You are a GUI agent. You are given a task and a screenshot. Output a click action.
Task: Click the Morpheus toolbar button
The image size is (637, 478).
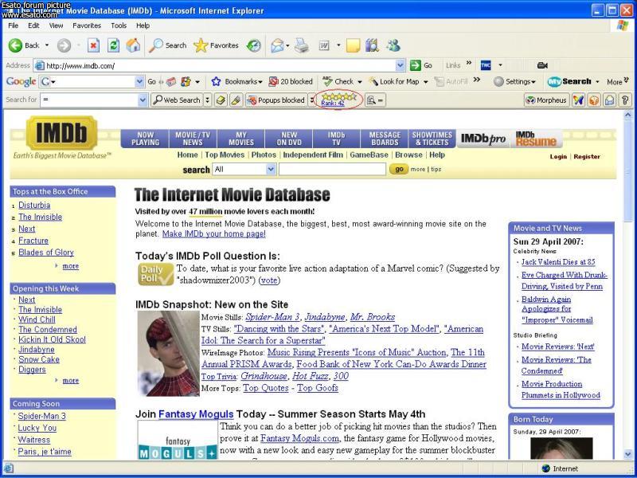(546, 100)
